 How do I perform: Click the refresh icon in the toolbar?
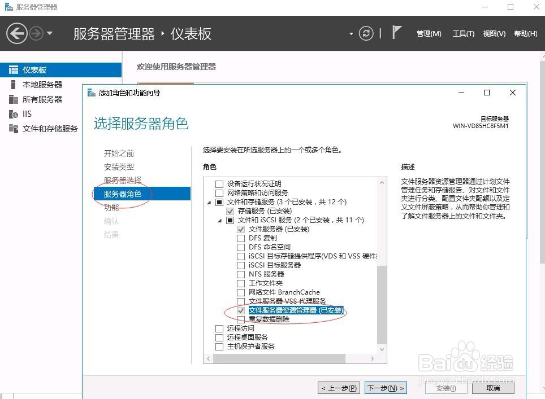point(366,33)
